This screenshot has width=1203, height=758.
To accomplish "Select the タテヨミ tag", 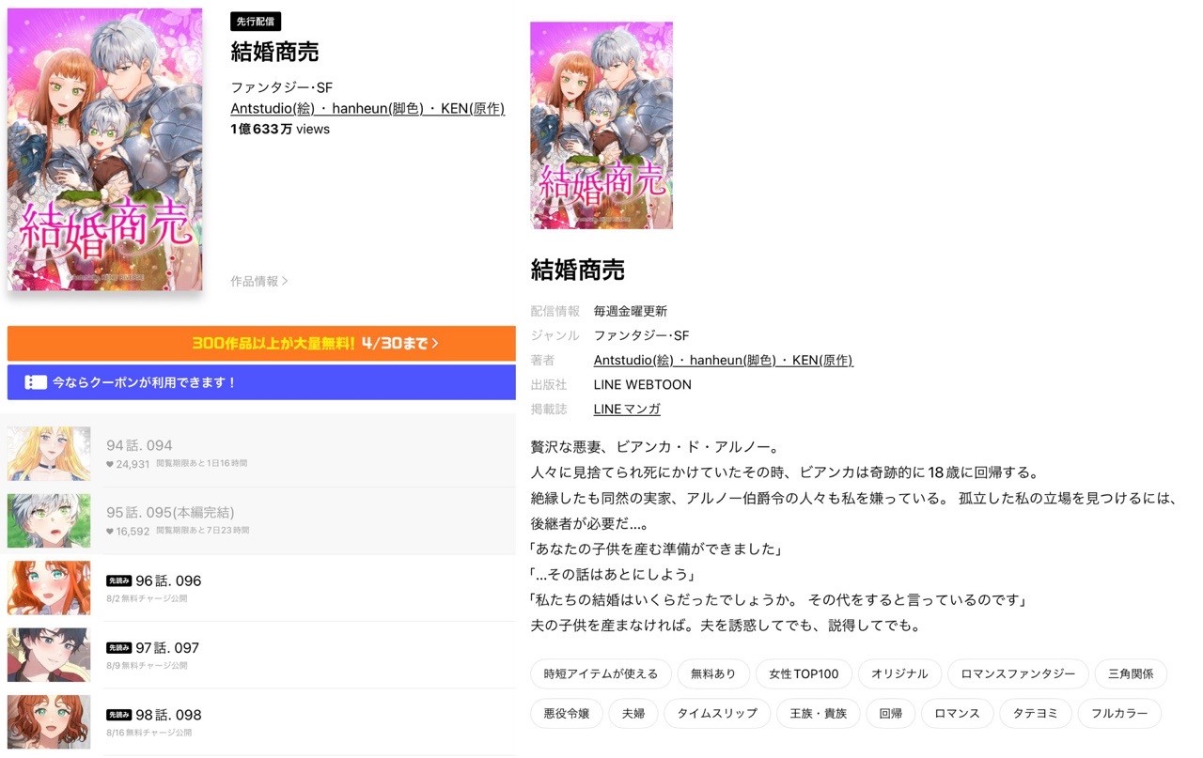I will 1035,713.
